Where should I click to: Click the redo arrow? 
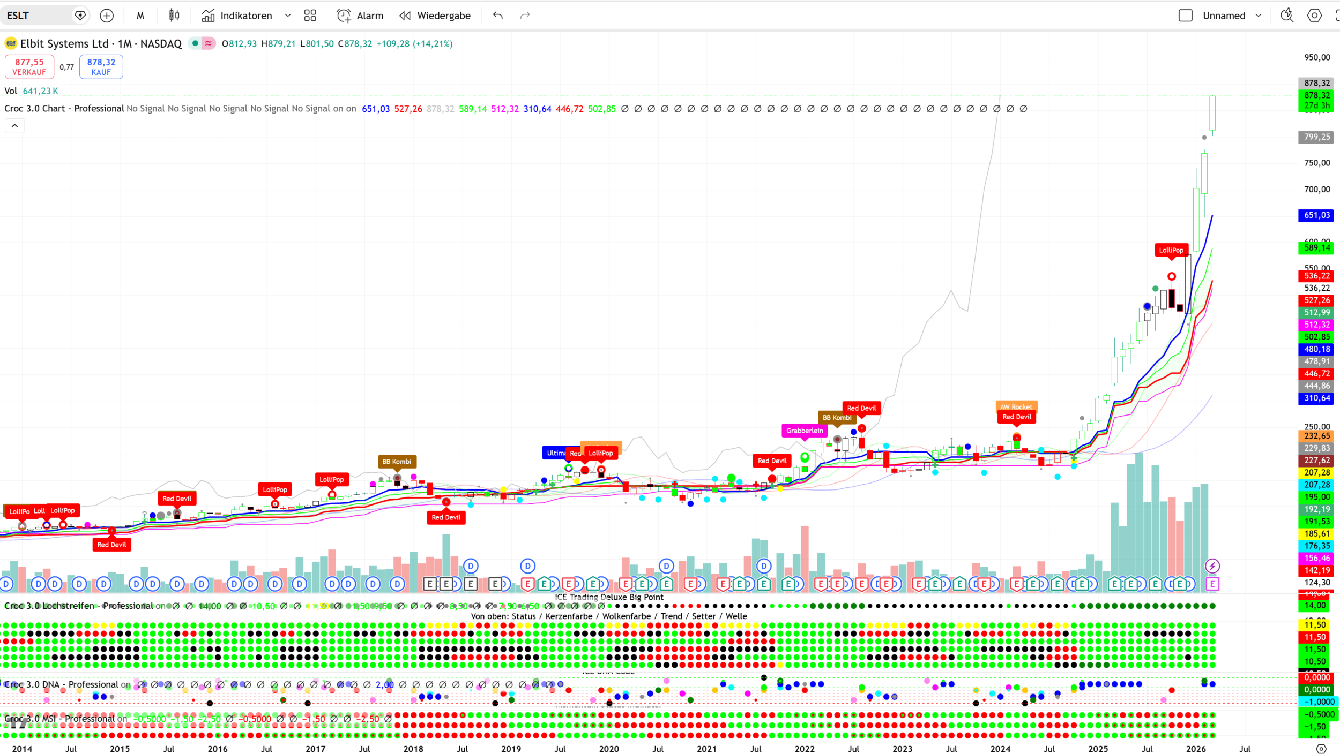tap(525, 16)
